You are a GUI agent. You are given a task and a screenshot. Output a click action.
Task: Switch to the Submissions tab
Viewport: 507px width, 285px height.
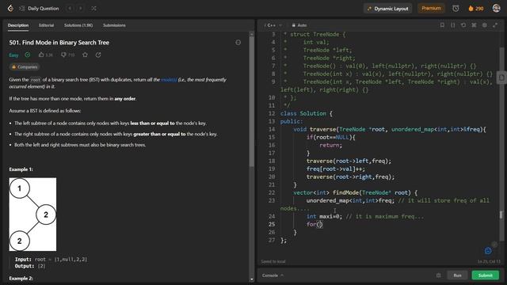(114, 25)
